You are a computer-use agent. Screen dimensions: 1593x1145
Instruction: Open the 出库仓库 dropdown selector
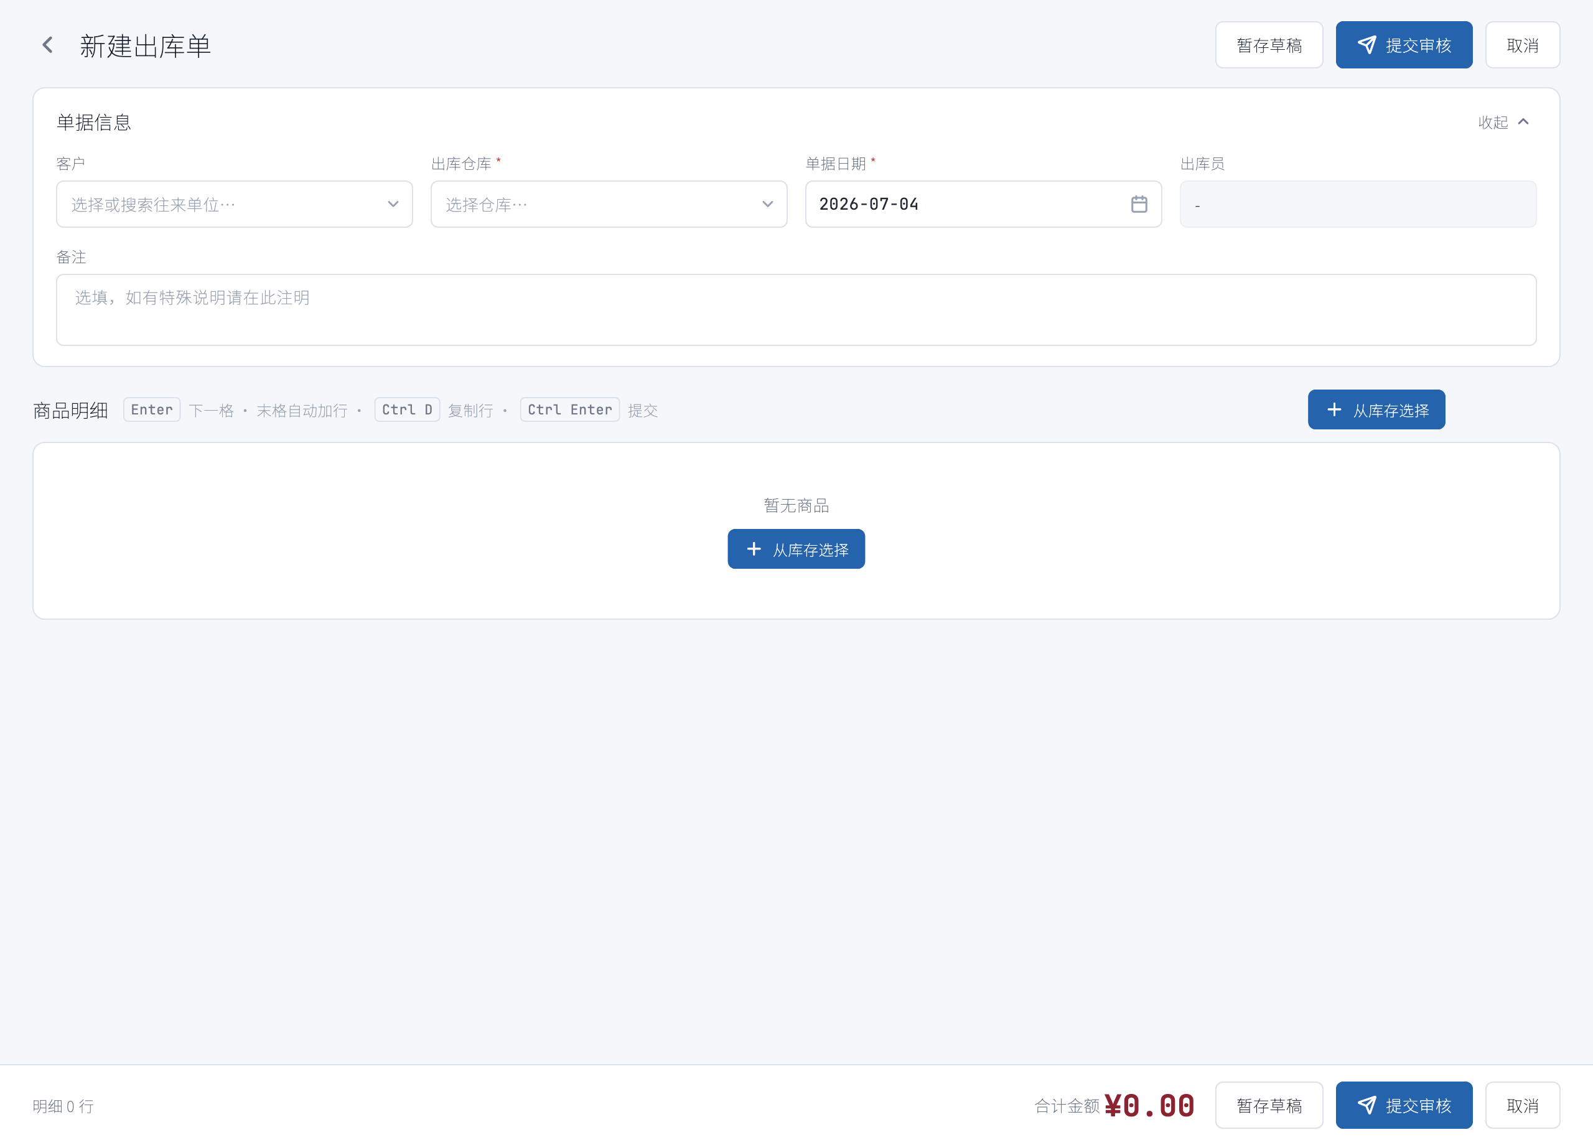(x=608, y=204)
